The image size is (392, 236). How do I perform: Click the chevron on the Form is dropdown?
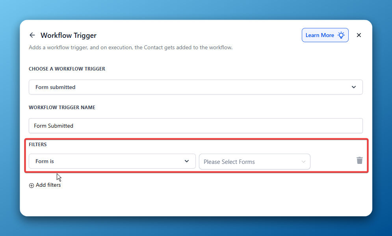187,161
